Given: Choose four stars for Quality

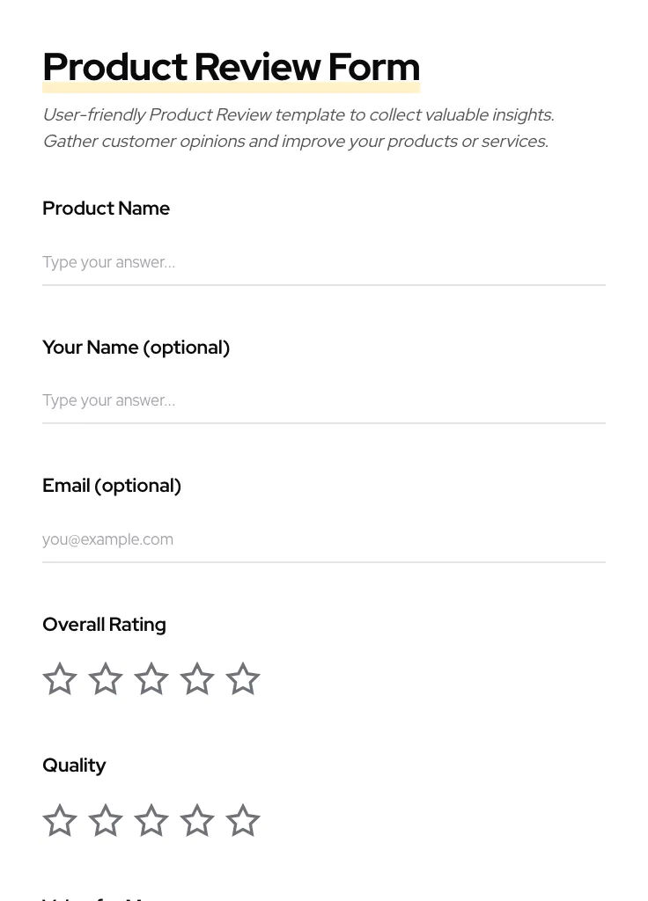Looking at the screenshot, I should (x=197, y=820).
